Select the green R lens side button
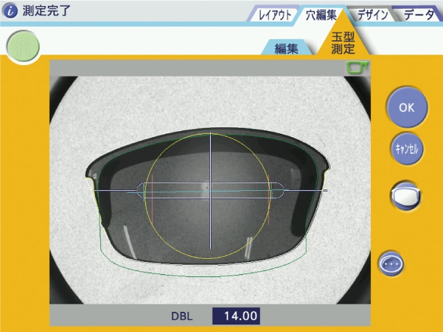The height and width of the screenshot is (332, 443). tap(23, 47)
